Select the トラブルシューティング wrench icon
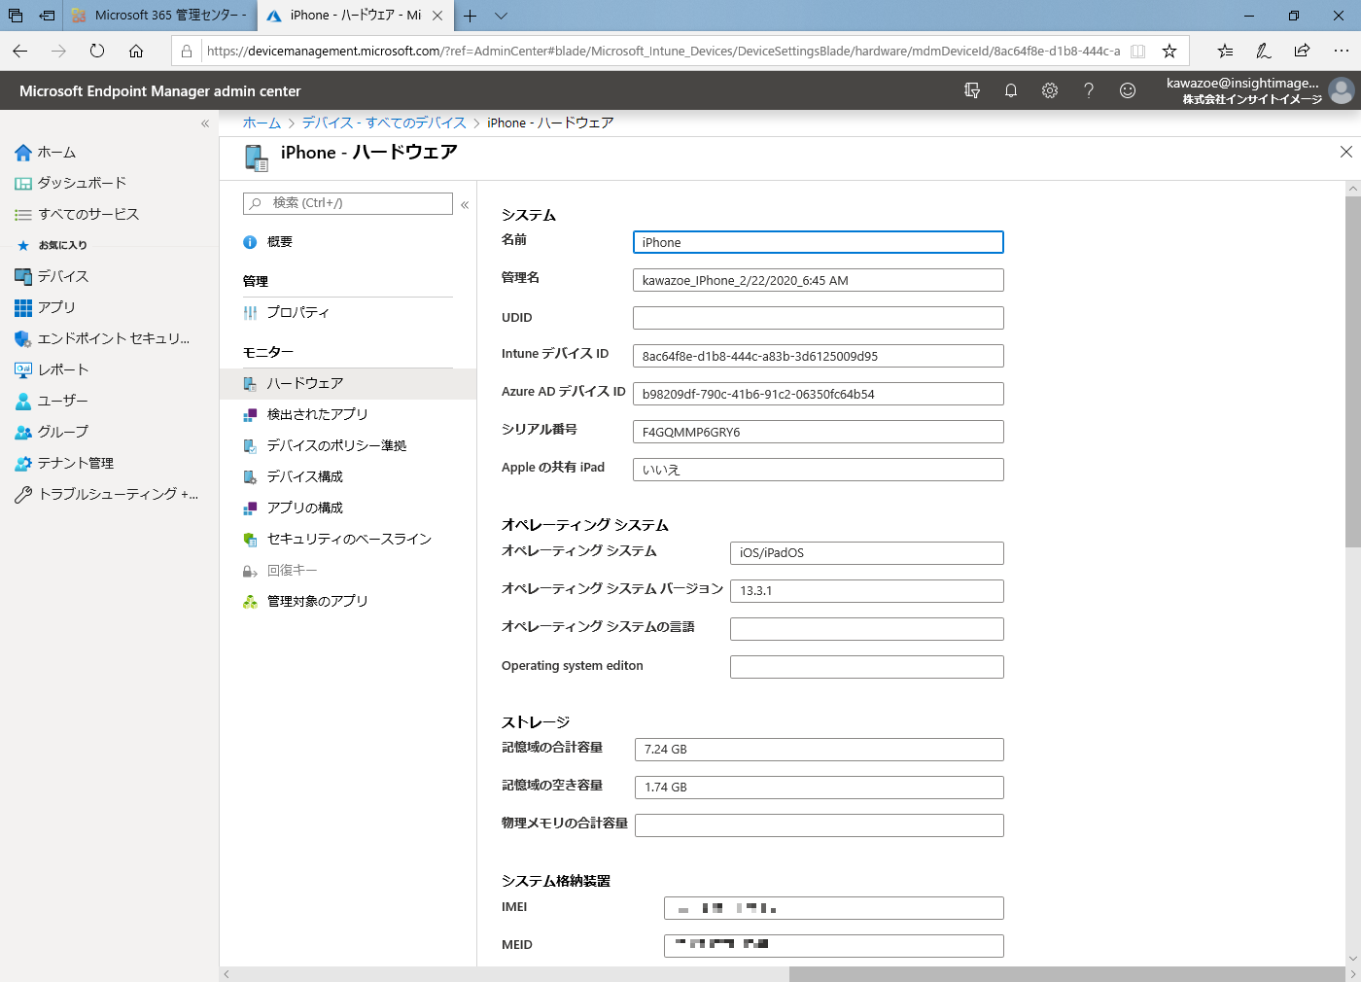The width and height of the screenshot is (1361, 982). (x=23, y=494)
